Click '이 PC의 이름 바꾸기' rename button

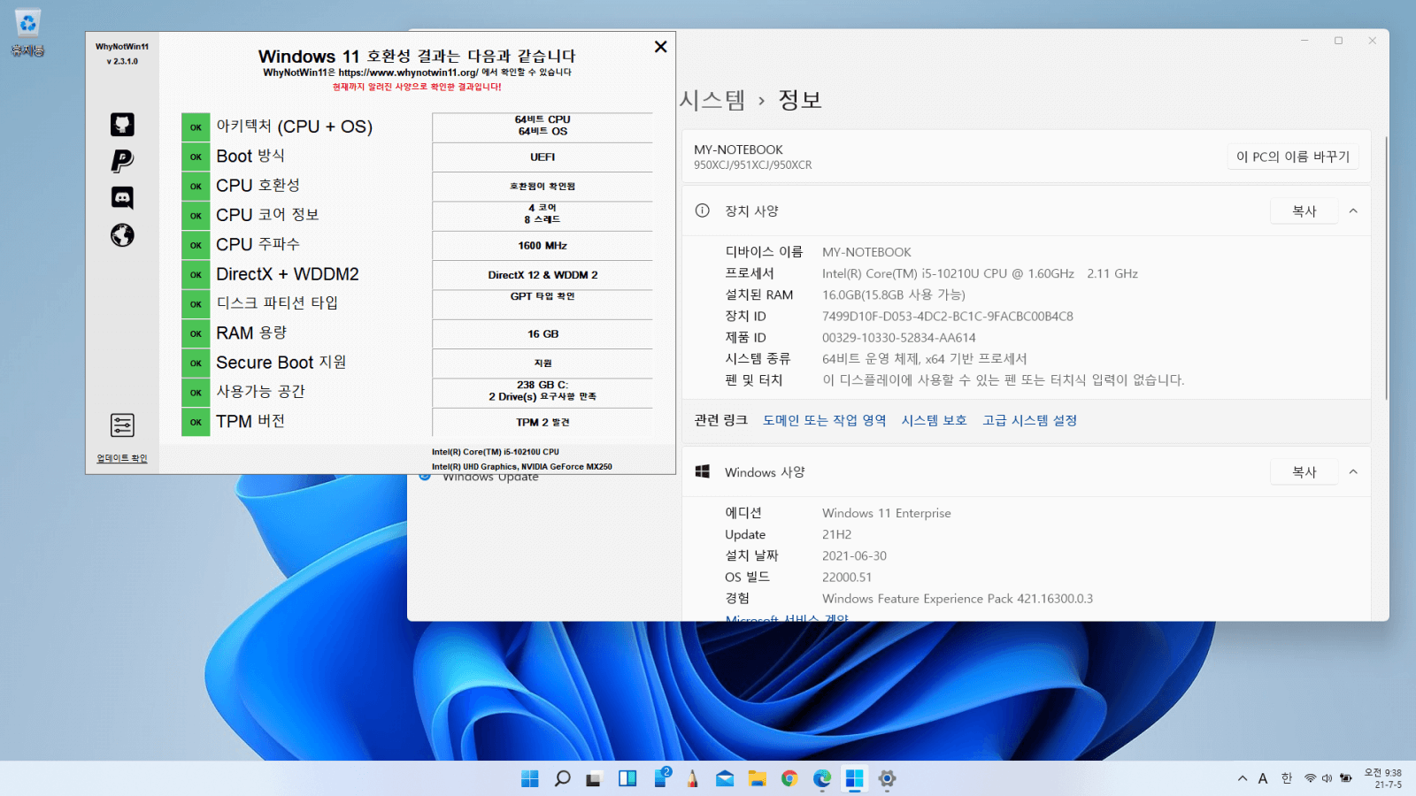[x=1293, y=157]
